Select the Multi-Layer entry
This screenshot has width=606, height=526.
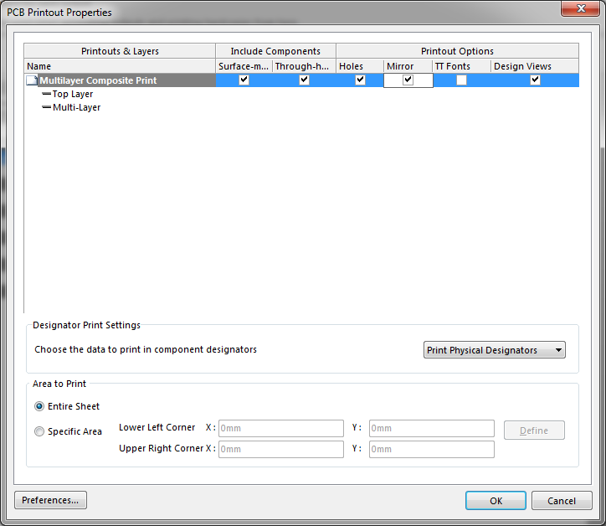point(76,107)
